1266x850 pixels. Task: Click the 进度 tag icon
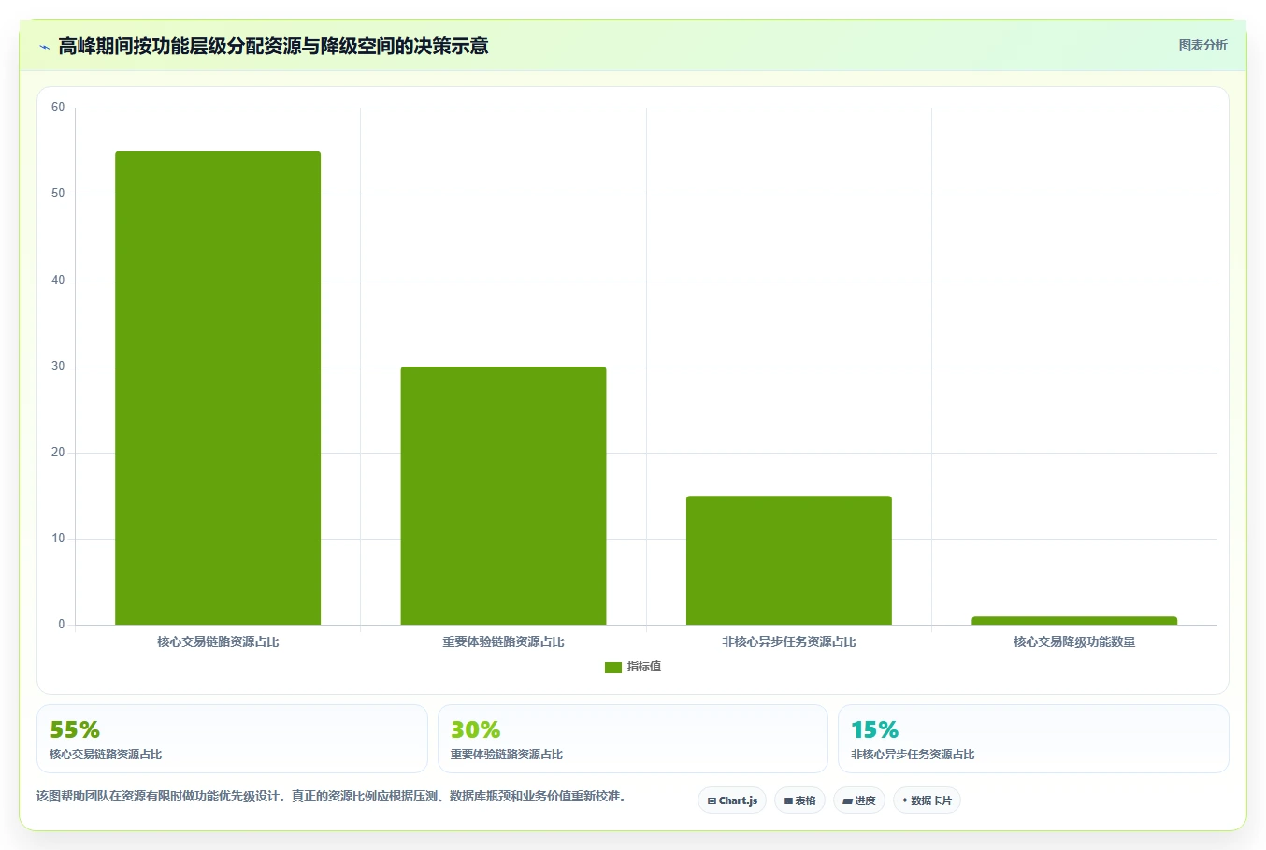(x=847, y=801)
